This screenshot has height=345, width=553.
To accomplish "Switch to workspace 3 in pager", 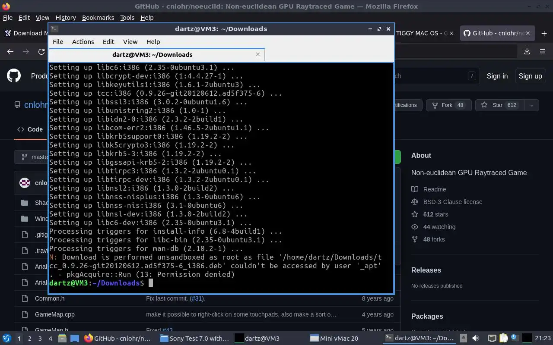I will [40, 339].
